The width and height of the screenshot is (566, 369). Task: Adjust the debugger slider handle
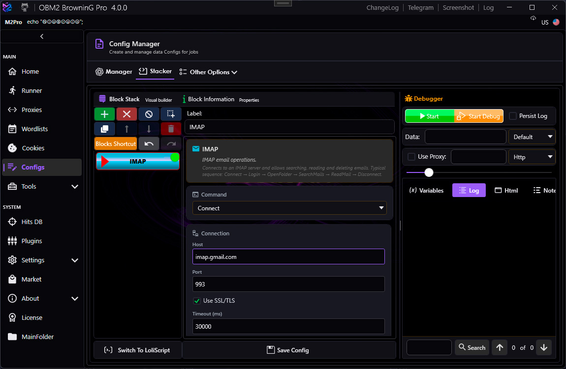point(429,172)
